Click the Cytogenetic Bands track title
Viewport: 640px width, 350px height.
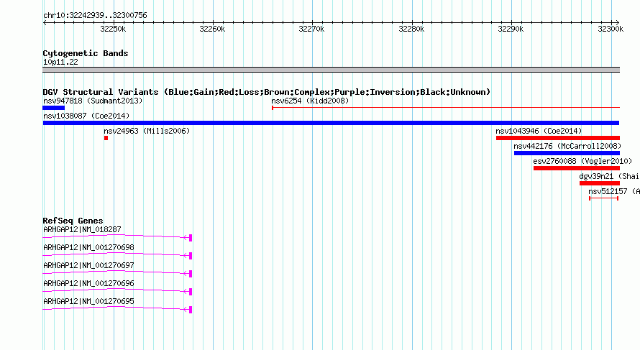[86, 53]
